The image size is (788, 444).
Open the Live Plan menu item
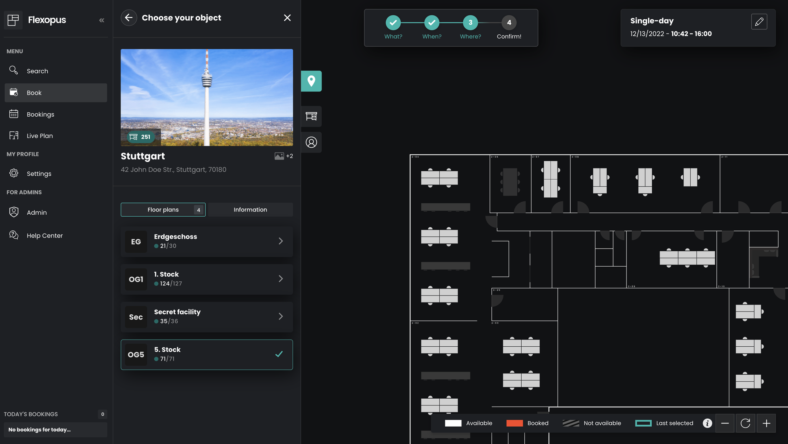pyautogui.click(x=39, y=136)
